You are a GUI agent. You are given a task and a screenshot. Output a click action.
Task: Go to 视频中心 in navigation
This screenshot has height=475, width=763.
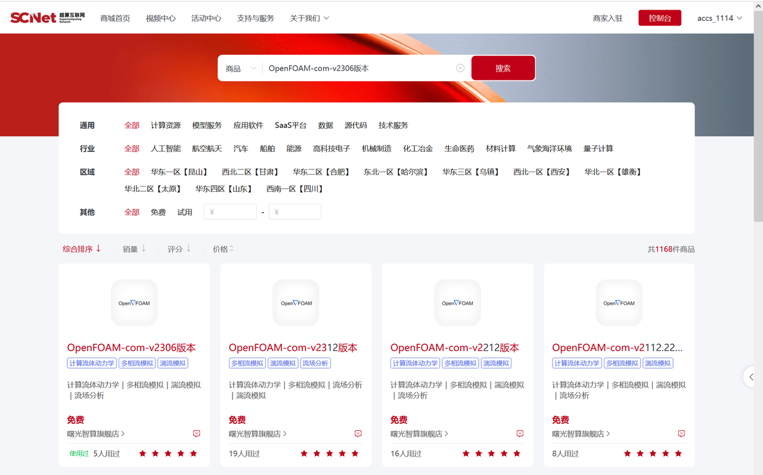coord(160,18)
